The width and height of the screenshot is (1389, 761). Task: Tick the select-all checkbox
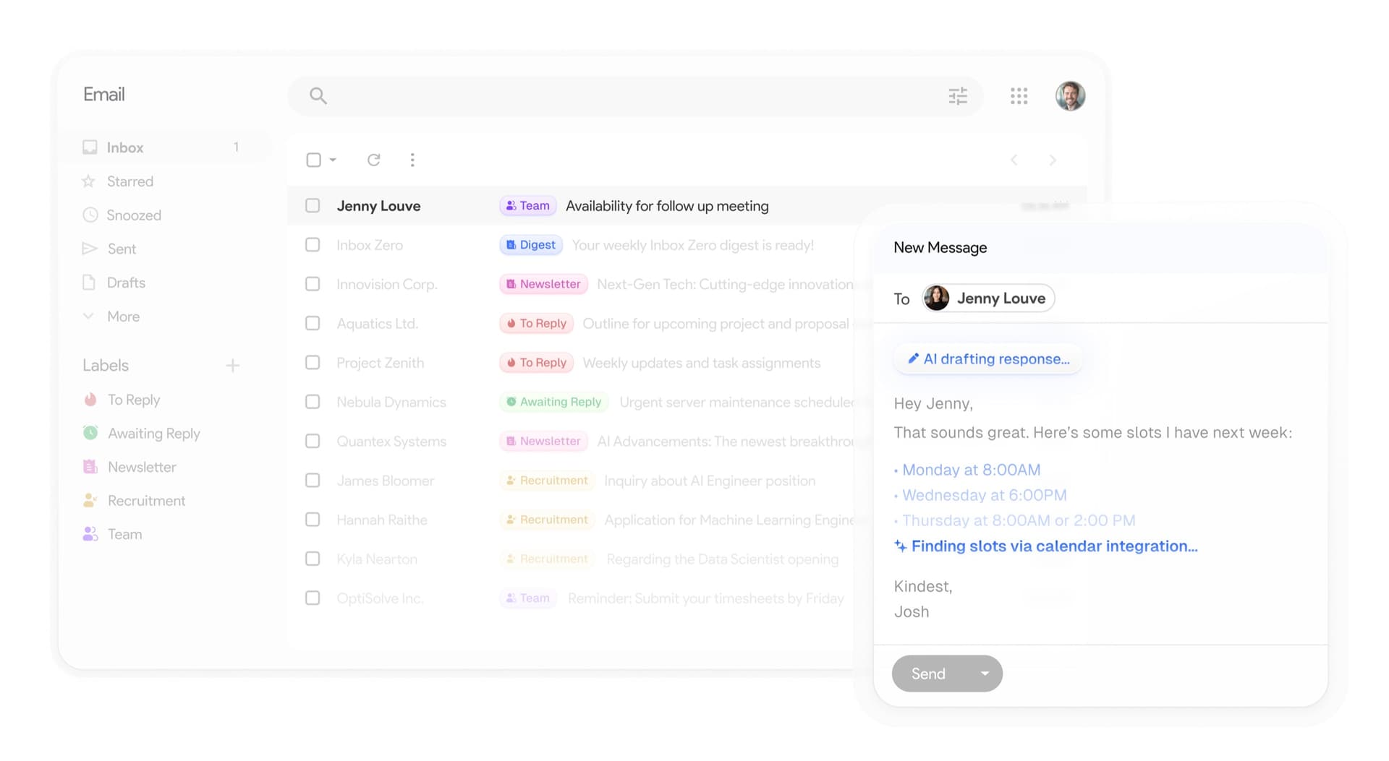(x=313, y=160)
